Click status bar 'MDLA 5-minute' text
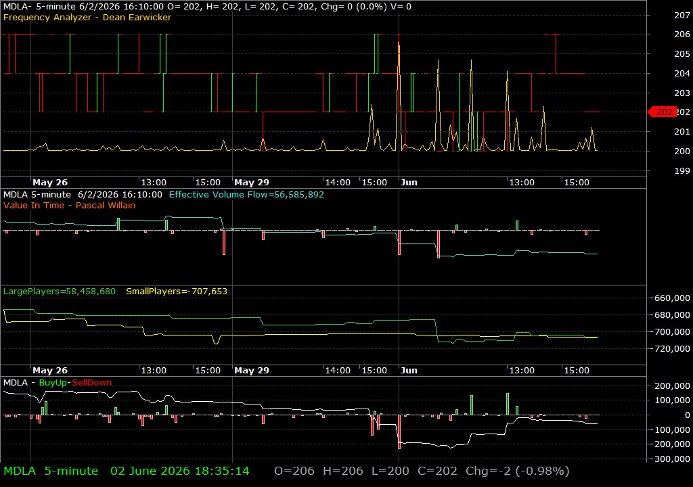 click(x=51, y=471)
